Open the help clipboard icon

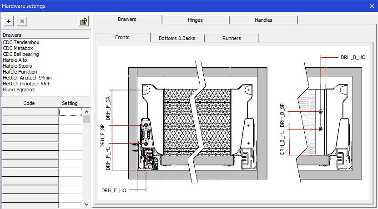tap(83, 22)
